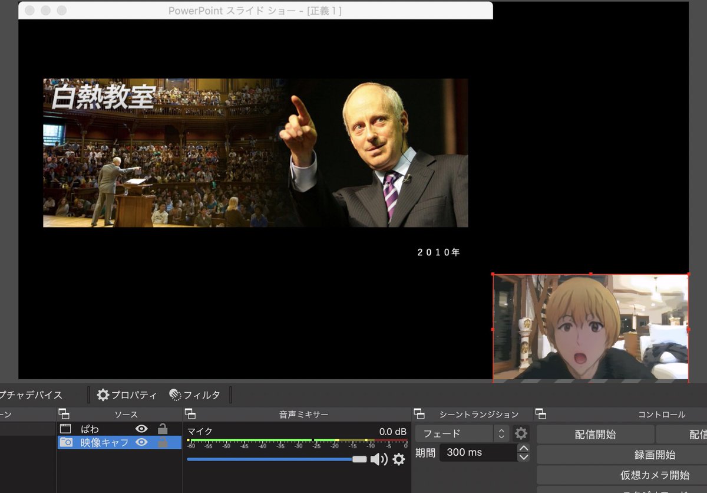Click the 2010年 caption on the slide
This screenshot has height=493, width=707.
click(x=439, y=252)
